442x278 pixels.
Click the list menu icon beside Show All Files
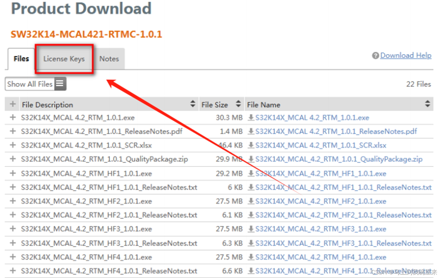click(x=60, y=84)
